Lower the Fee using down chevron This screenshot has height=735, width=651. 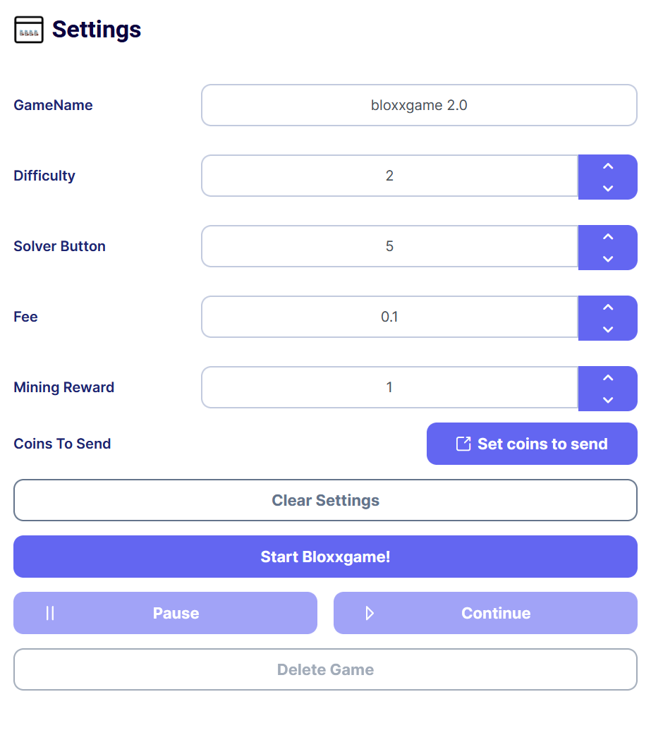[607, 329]
